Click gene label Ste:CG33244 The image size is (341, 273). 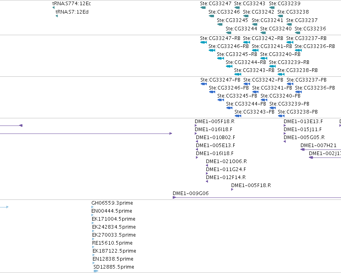pos(241,29)
